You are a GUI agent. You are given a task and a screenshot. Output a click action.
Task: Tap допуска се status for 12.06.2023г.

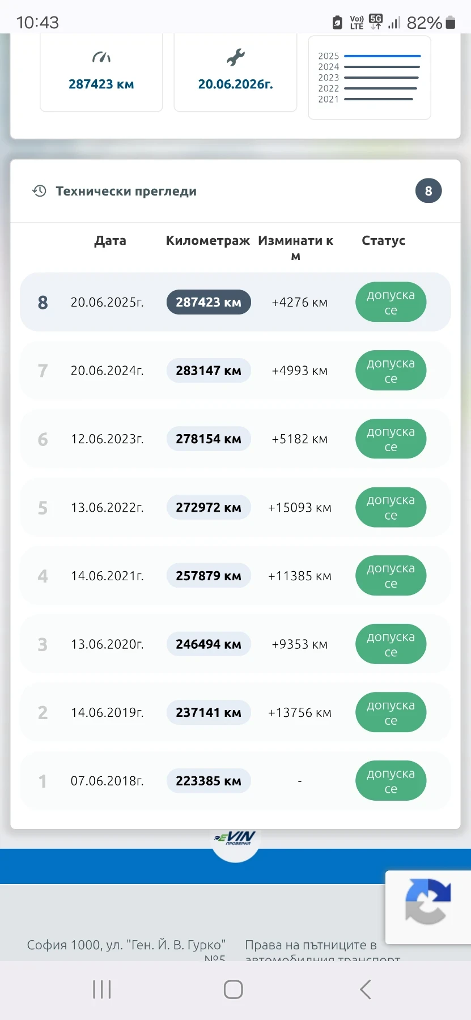[391, 439]
